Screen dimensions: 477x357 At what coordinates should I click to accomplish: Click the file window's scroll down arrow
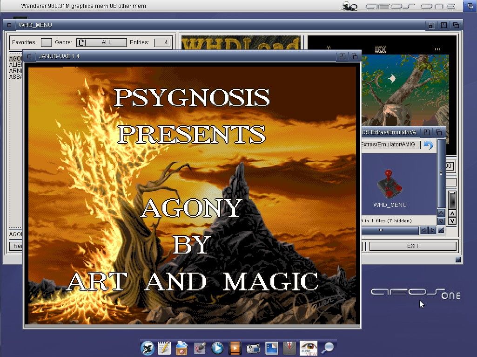pos(441,220)
